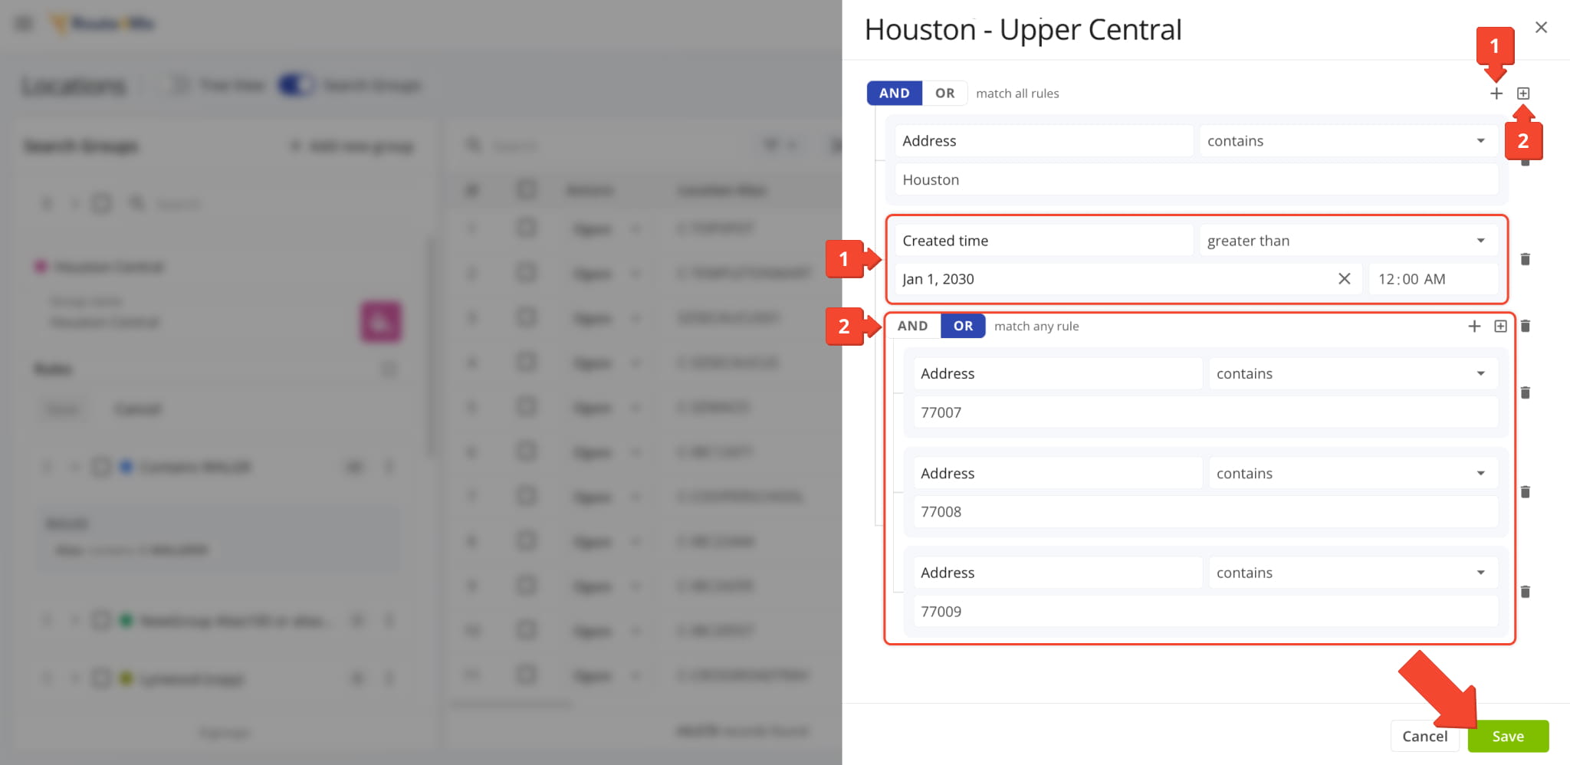Open the hamburger menu in background page
Viewport: 1570px width, 765px height.
(x=24, y=24)
